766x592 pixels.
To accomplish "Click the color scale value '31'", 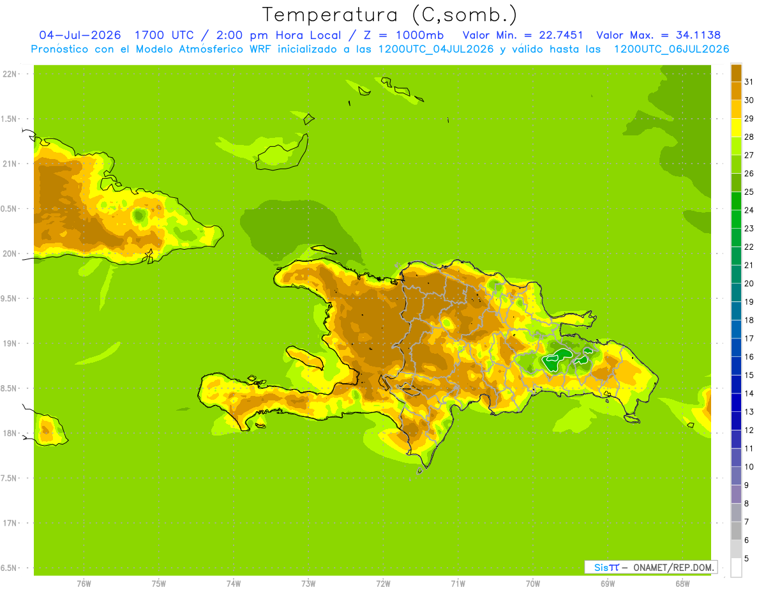I will [x=749, y=82].
